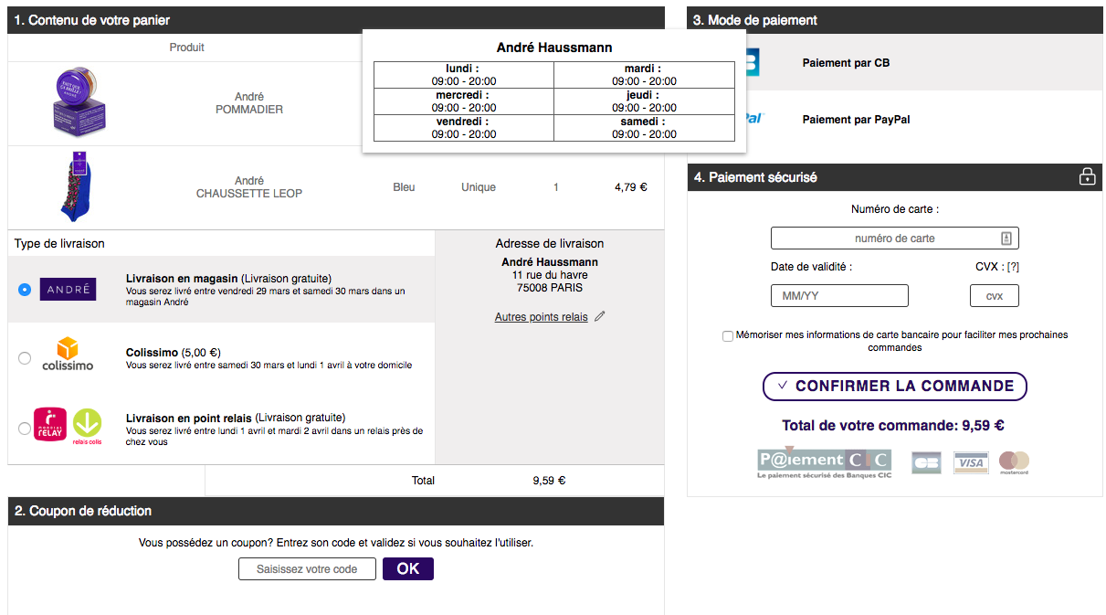Click the Colissimo box logo
Image resolution: width=1106 pixels, height=615 pixels.
(x=68, y=354)
